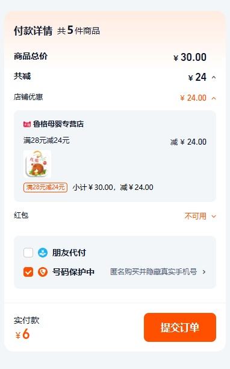Click the product thumbnail image

coord(37,164)
